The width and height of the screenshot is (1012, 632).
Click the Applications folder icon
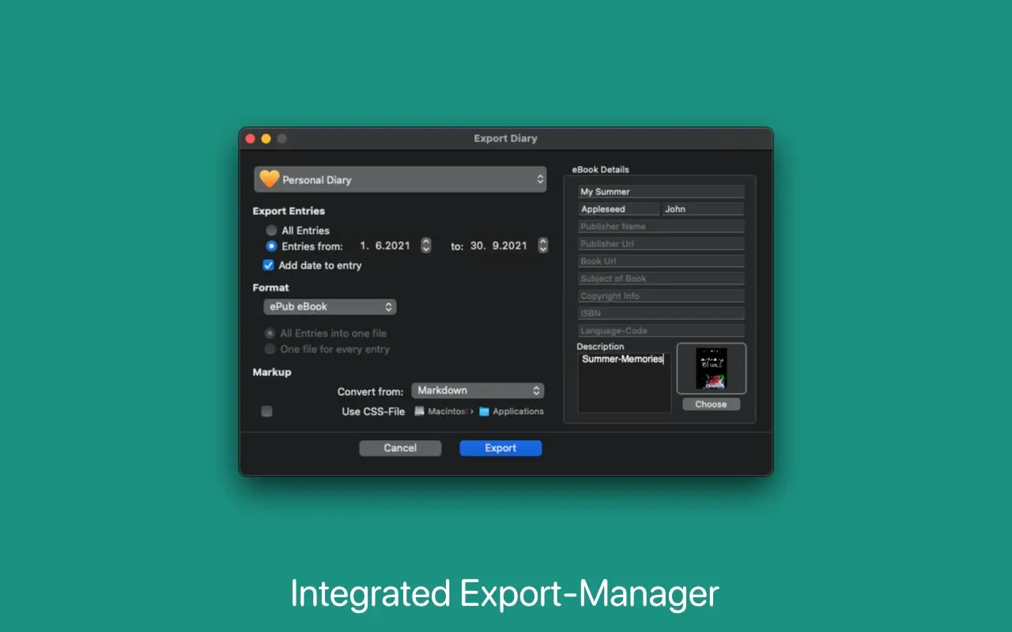485,412
